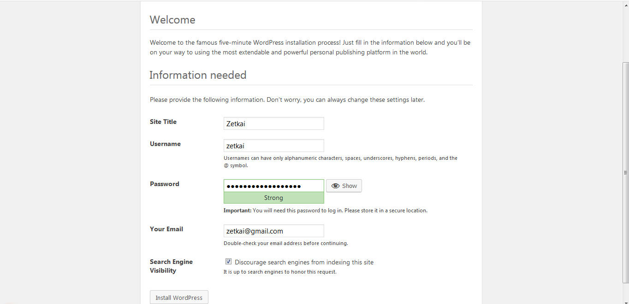629x304 pixels.
Task: Click the Site Title label
Action: tap(163, 122)
